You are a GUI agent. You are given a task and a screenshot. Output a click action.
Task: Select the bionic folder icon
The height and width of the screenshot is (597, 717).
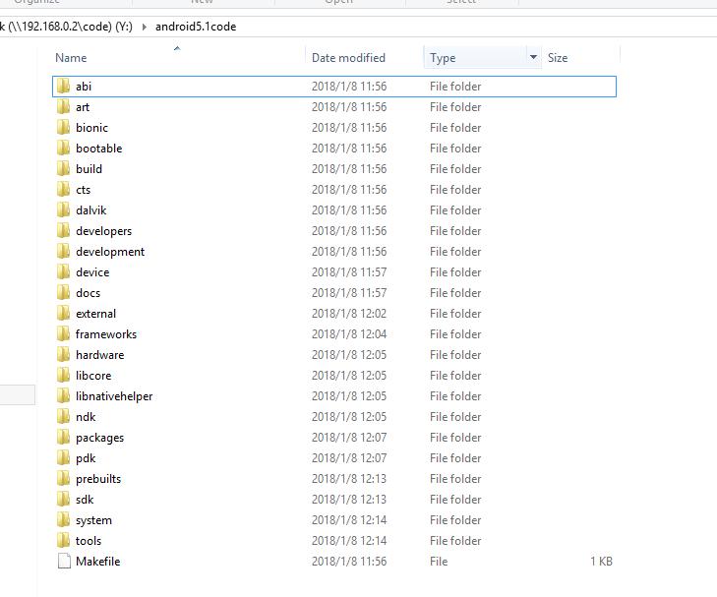tap(64, 128)
